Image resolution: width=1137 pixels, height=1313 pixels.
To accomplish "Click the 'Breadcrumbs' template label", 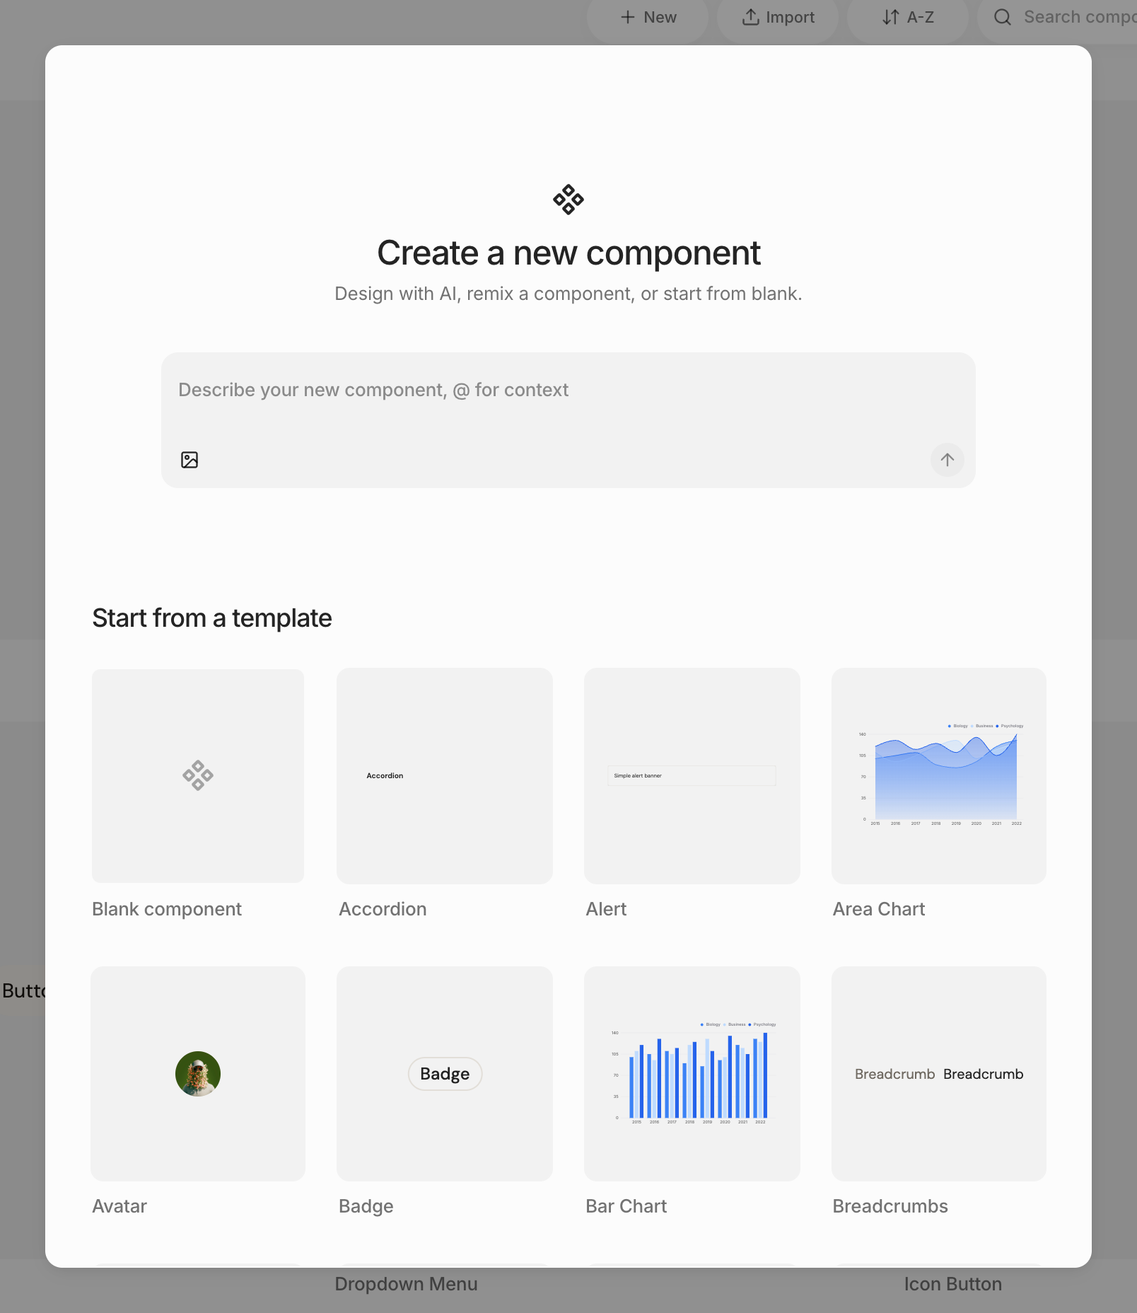I will pos(890,1206).
